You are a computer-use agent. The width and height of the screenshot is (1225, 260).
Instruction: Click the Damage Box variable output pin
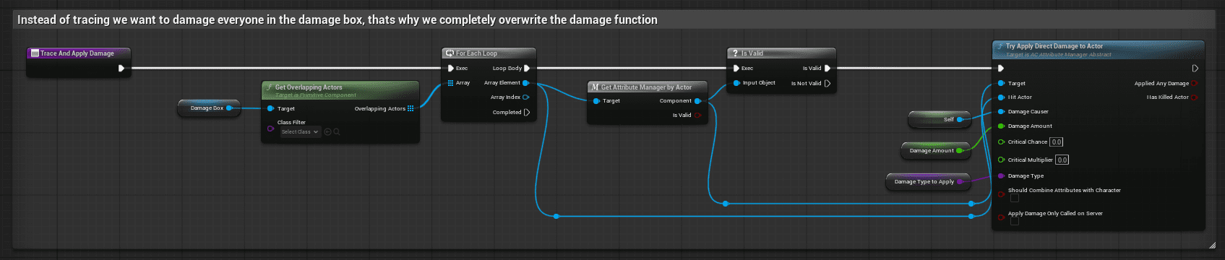click(x=229, y=108)
